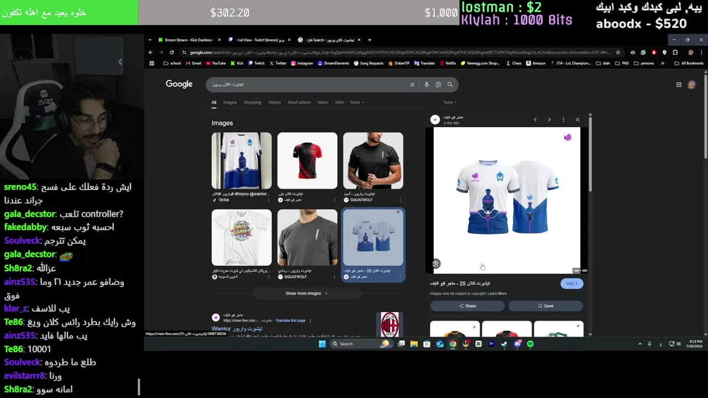Image resolution: width=708 pixels, height=398 pixels.
Task: Open the News search tab
Action: [322, 102]
